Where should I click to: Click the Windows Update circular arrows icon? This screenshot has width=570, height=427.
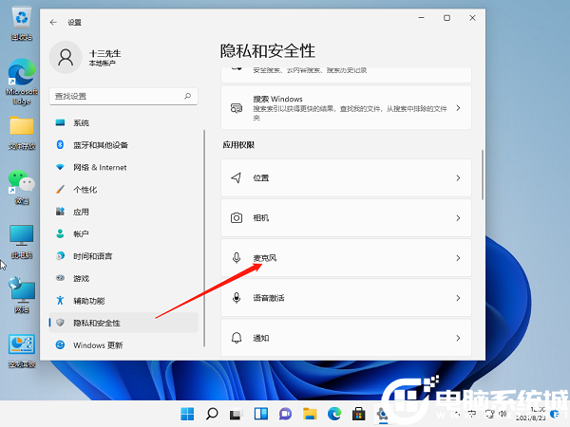point(61,345)
